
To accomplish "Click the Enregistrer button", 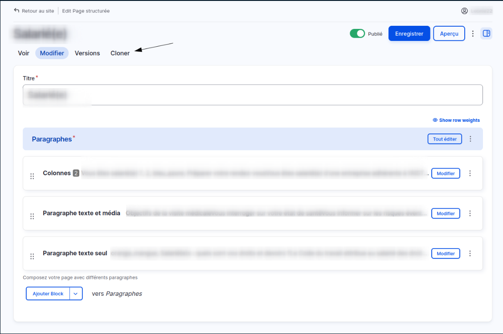I will pos(409,33).
